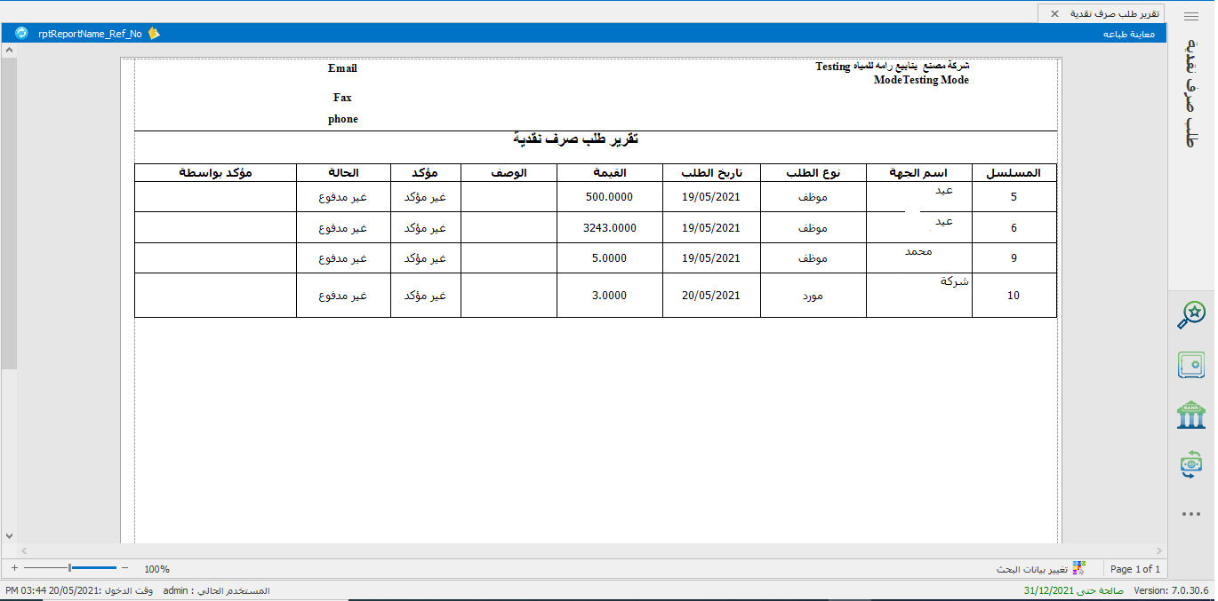Click the magnifier with star icon in sidebar

pyautogui.click(x=1191, y=314)
